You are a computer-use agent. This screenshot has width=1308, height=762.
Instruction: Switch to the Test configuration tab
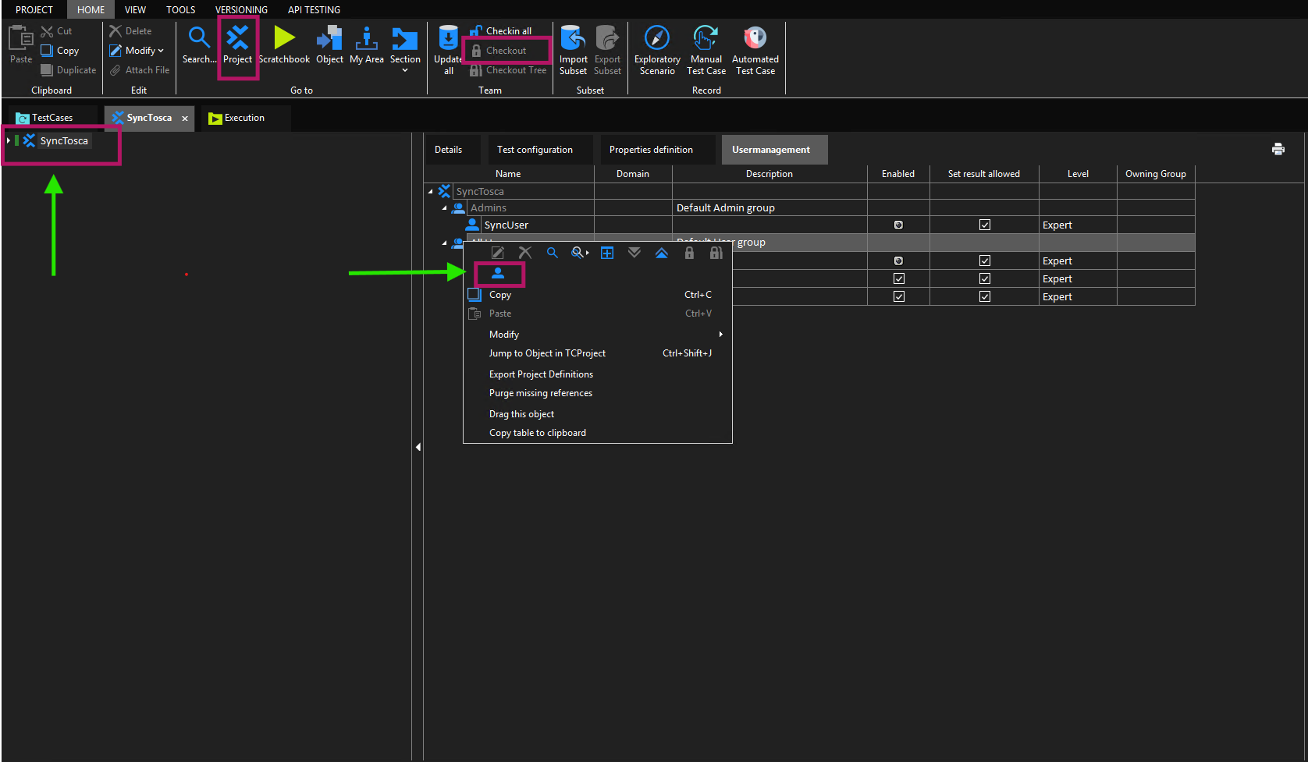[535, 150]
